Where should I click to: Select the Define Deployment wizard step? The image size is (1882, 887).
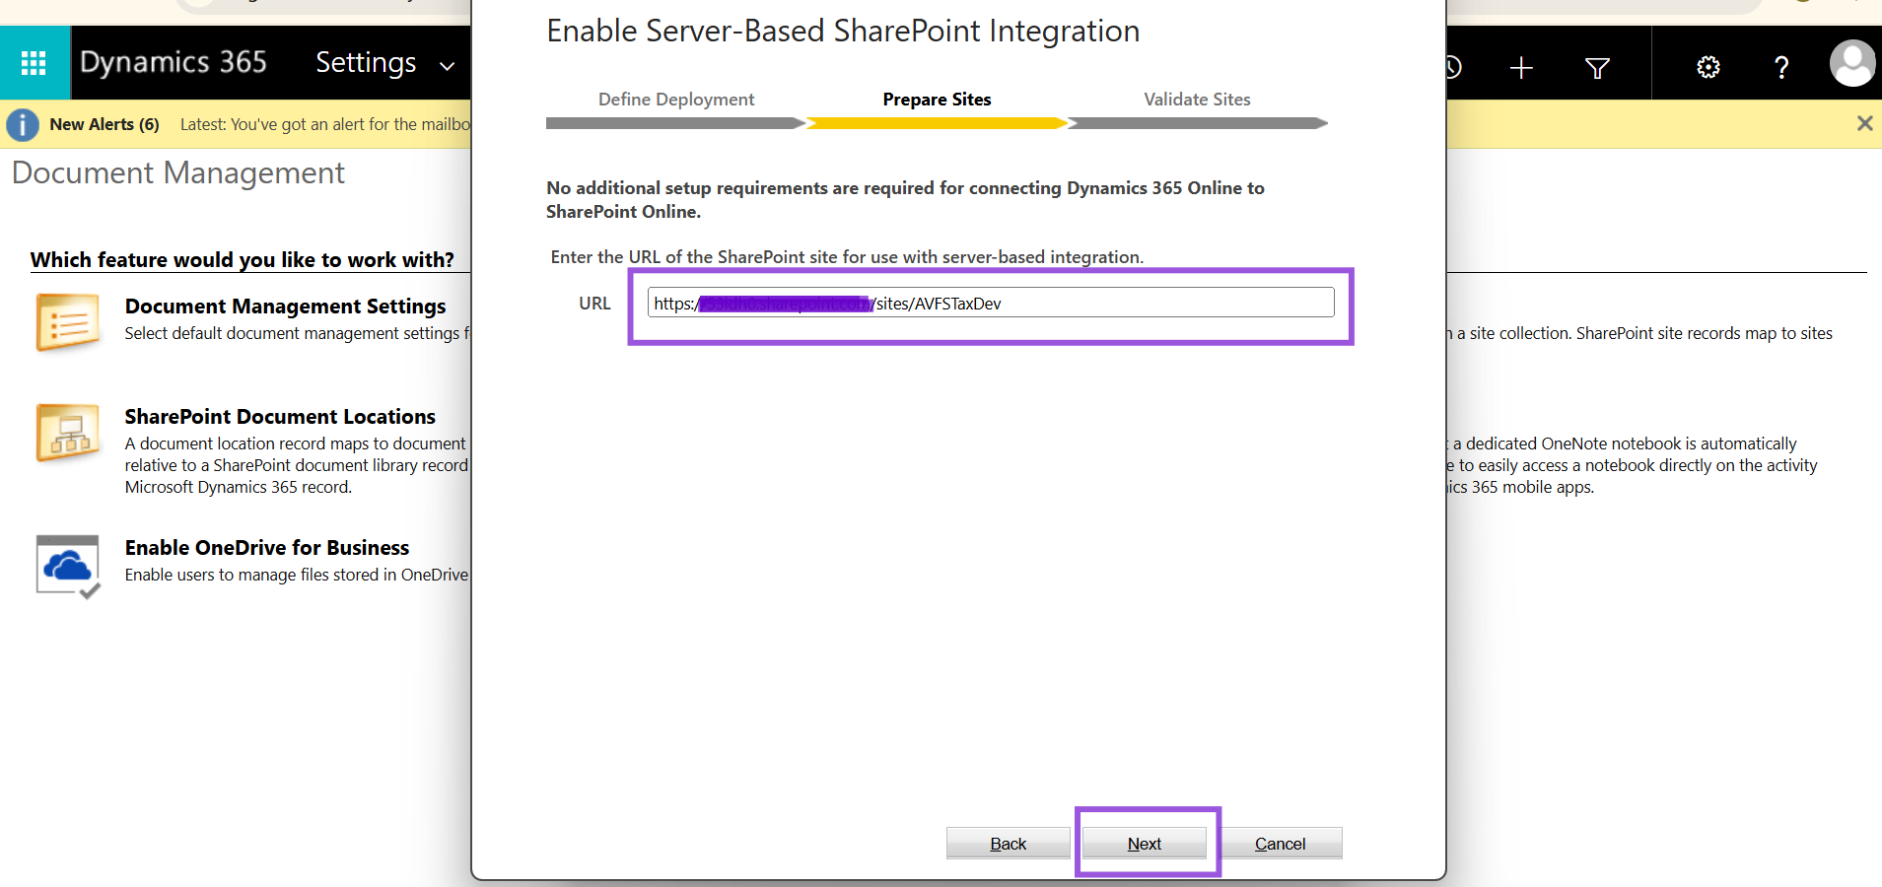click(676, 100)
